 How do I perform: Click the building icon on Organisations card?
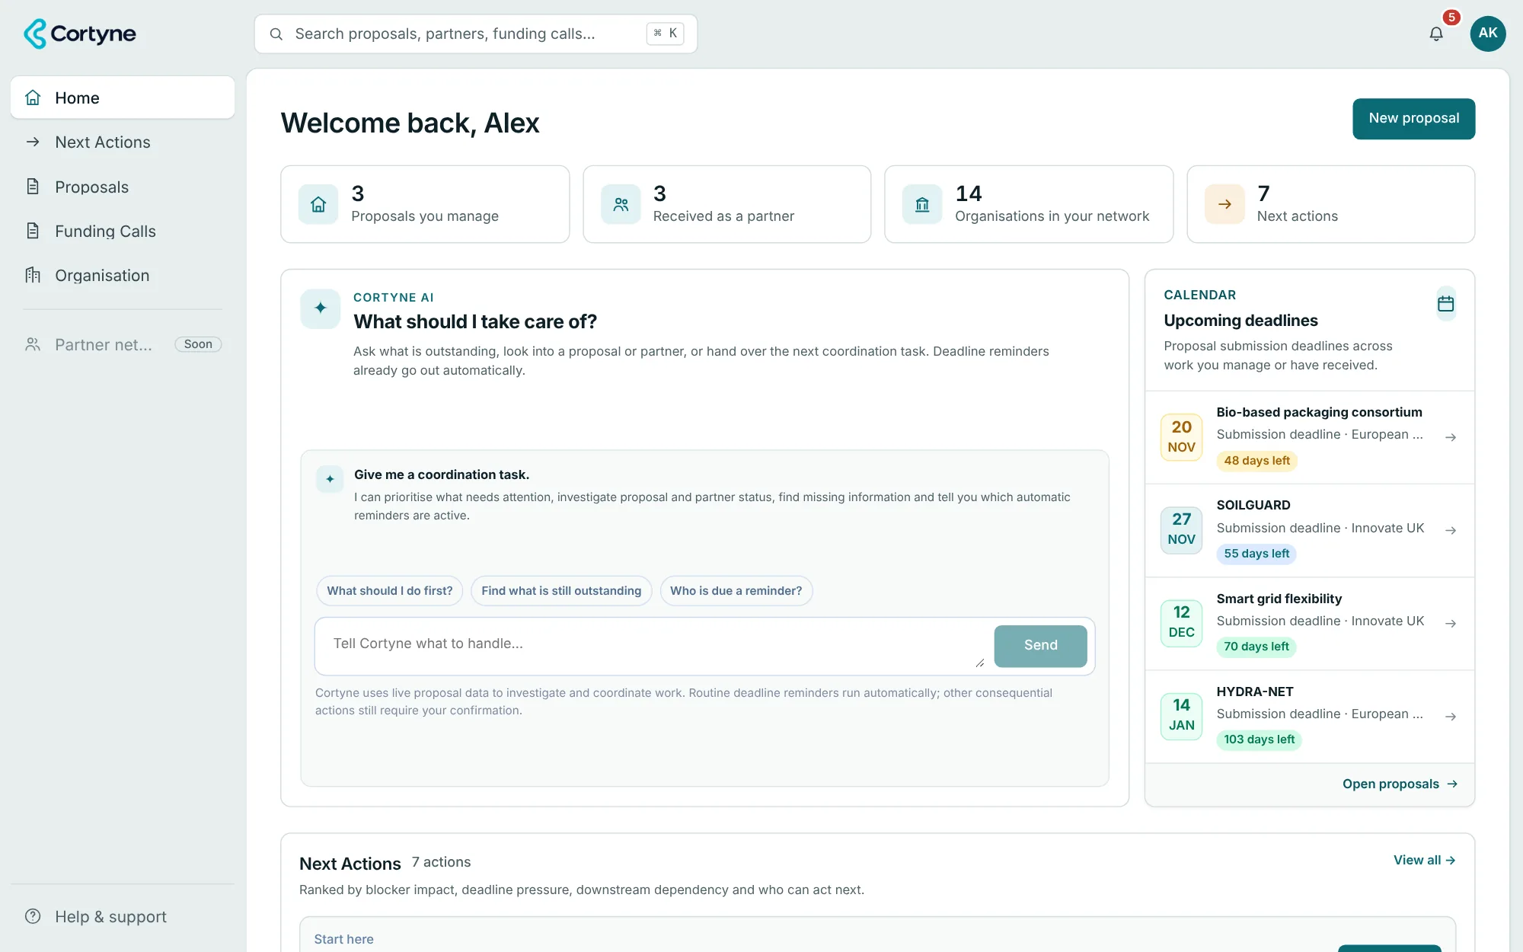pyautogui.click(x=922, y=204)
